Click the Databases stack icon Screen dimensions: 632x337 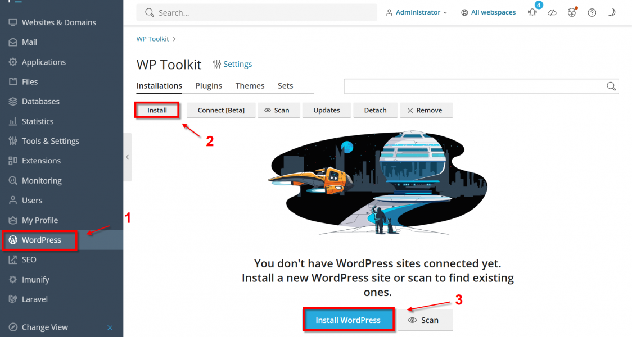[x=13, y=102]
